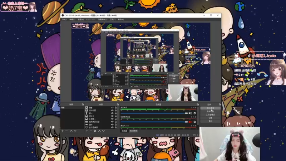Unmute 视频捕获设备 with the red speaker icon
Image resolution: width=286 pixels, height=161 pixels.
coord(190,122)
